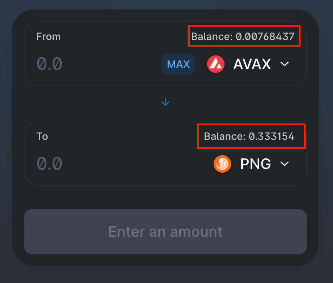Click the Balance label in To box
Screen dimensions: 333x283
point(224,136)
